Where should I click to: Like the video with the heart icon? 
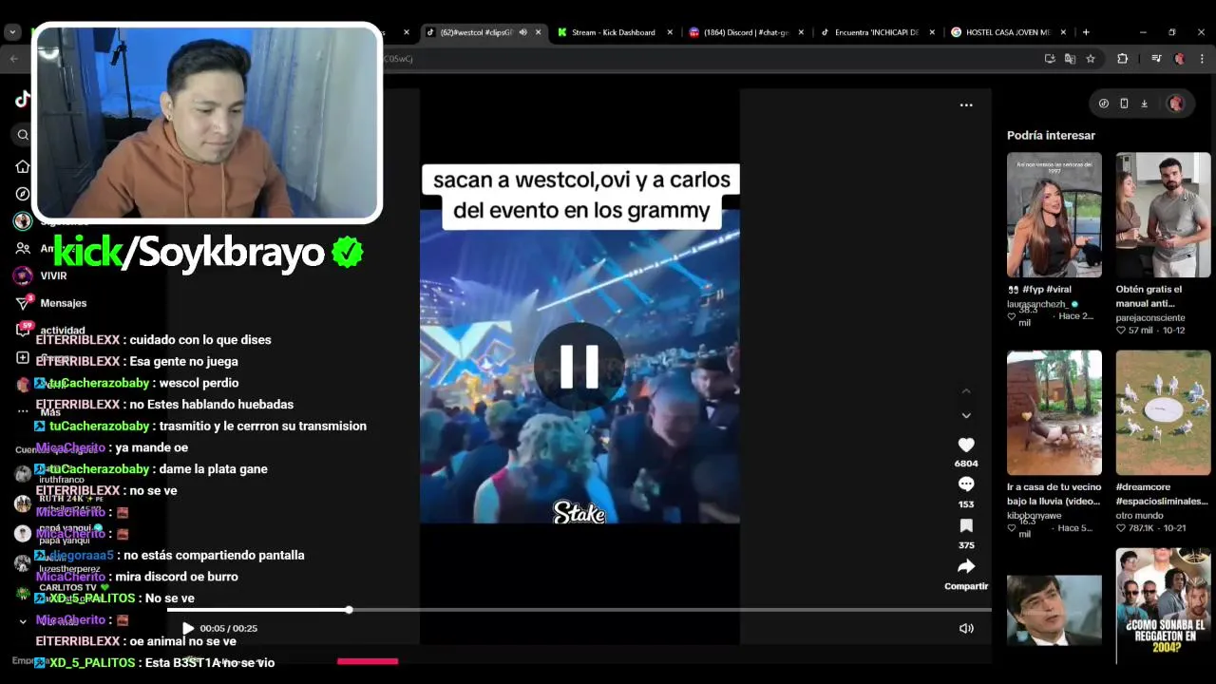pyautogui.click(x=966, y=445)
